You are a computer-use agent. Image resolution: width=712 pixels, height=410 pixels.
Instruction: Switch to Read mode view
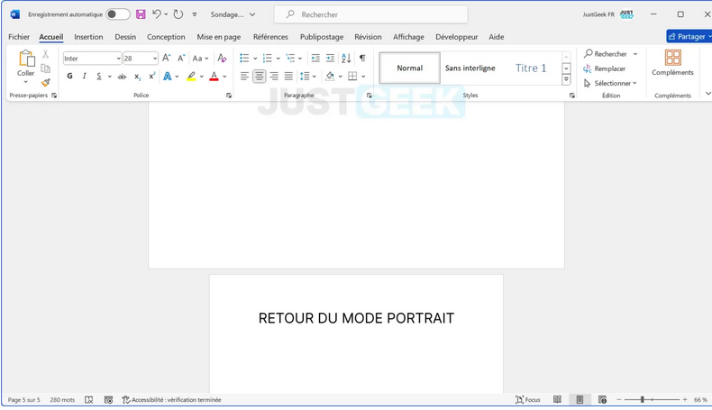557,399
